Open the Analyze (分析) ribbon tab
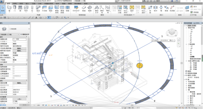This screenshot has height=109, width=203. 40,4
